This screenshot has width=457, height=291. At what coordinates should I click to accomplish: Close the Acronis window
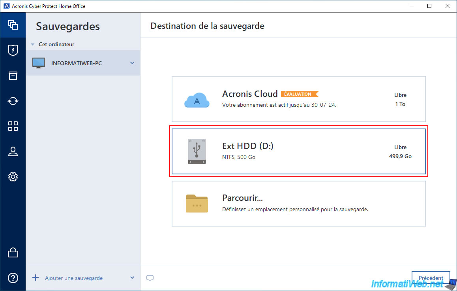pos(448,6)
